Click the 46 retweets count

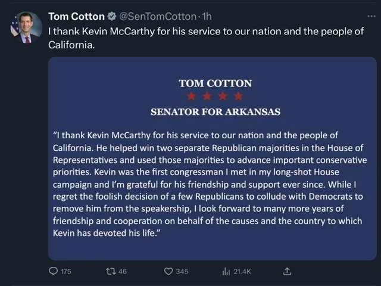tap(123, 272)
